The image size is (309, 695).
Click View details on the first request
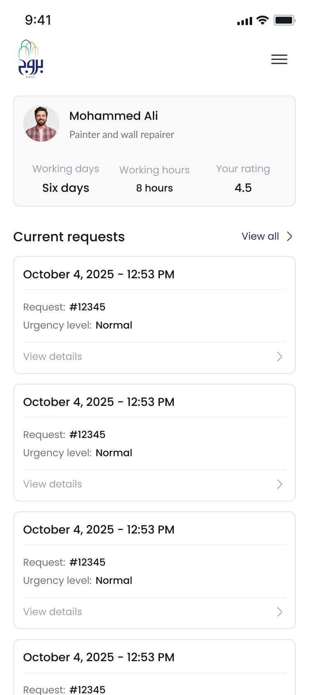(53, 357)
